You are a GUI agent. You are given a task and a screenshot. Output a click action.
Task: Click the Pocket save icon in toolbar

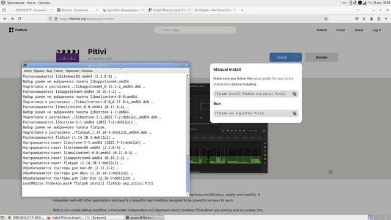point(357,19)
